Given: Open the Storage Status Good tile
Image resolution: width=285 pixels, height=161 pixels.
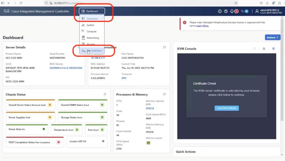Looking at the screenshot, I should [x=83, y=118].
